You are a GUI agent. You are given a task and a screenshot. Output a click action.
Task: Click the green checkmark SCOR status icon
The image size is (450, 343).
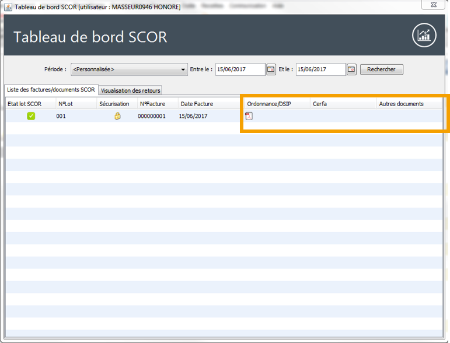click(31, 116)
